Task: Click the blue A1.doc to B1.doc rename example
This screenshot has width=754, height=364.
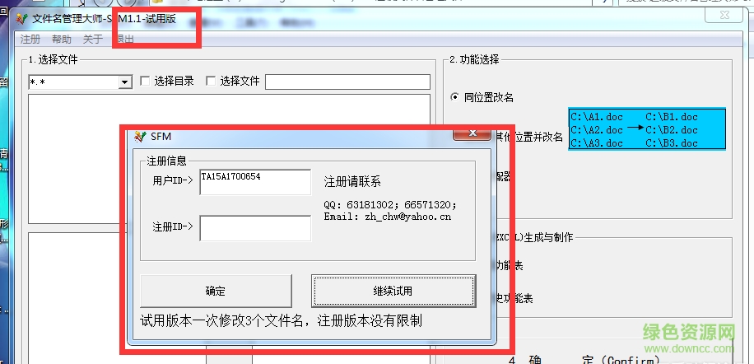Action: click(x=647, y=129)
